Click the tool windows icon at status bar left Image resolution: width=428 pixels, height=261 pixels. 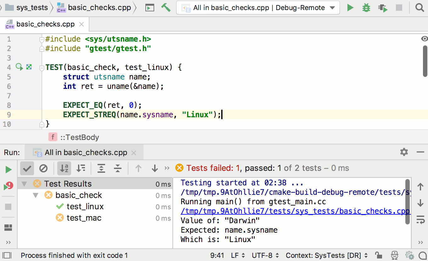7,255
